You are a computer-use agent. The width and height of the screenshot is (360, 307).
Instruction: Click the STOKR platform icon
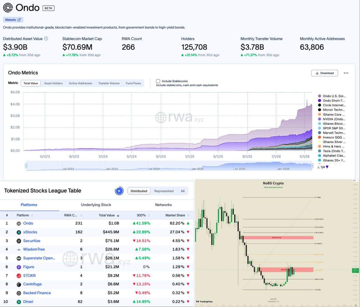19,276
